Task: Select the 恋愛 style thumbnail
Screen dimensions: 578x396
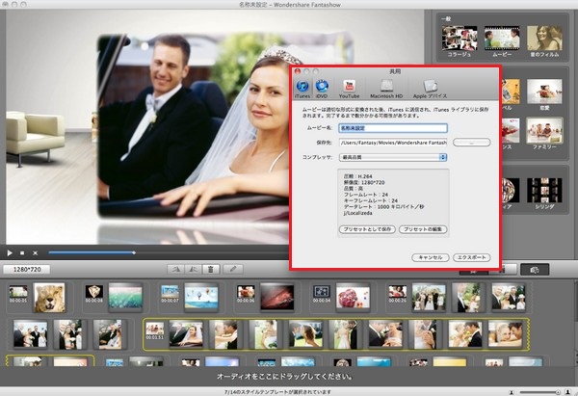Action: point(544,92)
